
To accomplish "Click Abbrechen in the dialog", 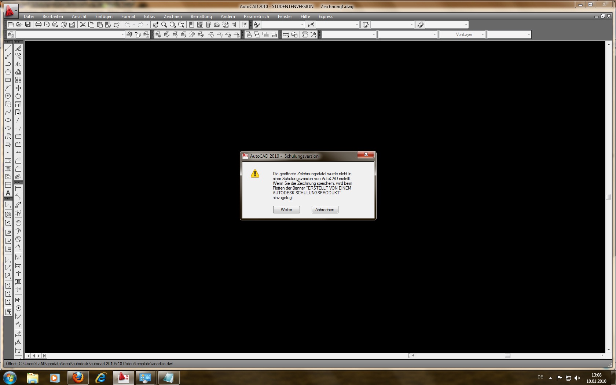I will [x=325, y=210].
